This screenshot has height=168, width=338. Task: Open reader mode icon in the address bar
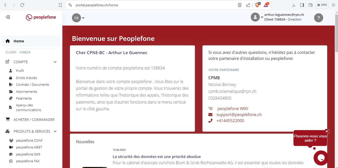click(240, 5)
